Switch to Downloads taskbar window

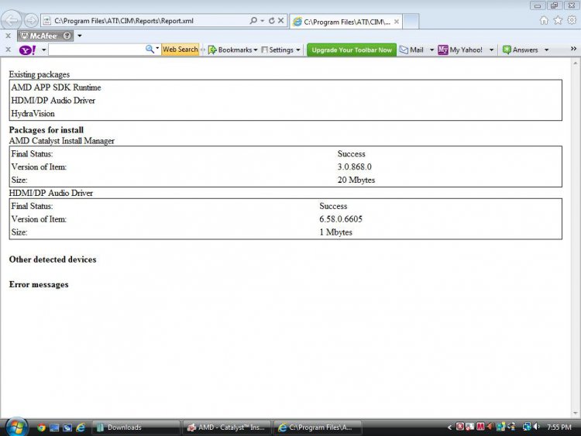tap(136, 427)
